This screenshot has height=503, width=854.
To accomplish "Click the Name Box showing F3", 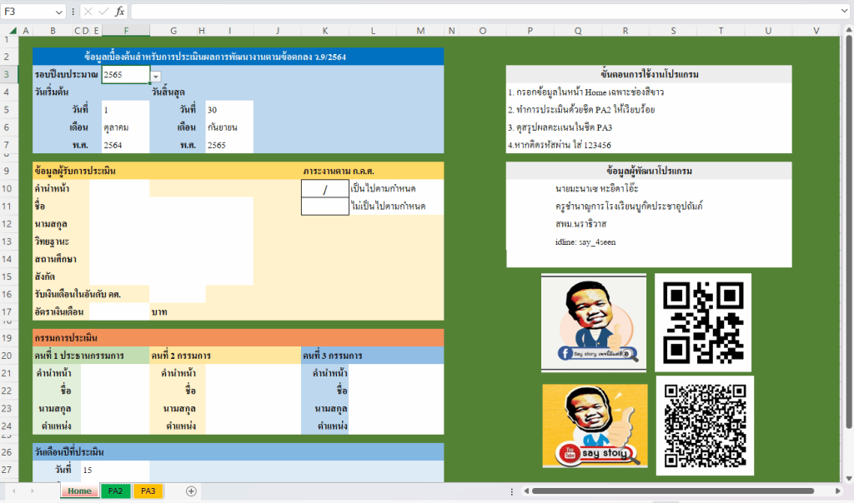I will pyautogui.click(x=28, y=12).
